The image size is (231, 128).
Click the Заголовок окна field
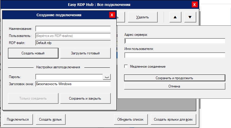[x=73, y=84]
